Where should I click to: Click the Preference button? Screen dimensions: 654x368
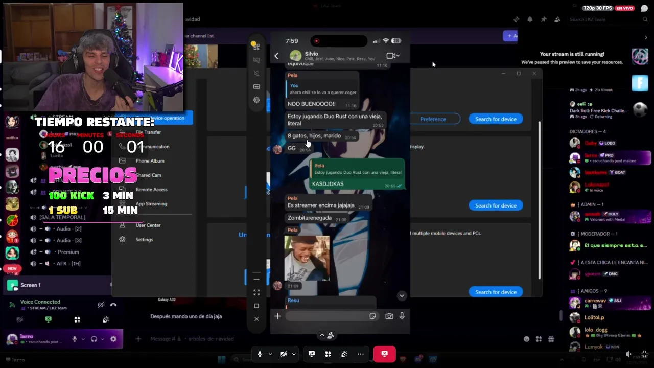point(433,119)
